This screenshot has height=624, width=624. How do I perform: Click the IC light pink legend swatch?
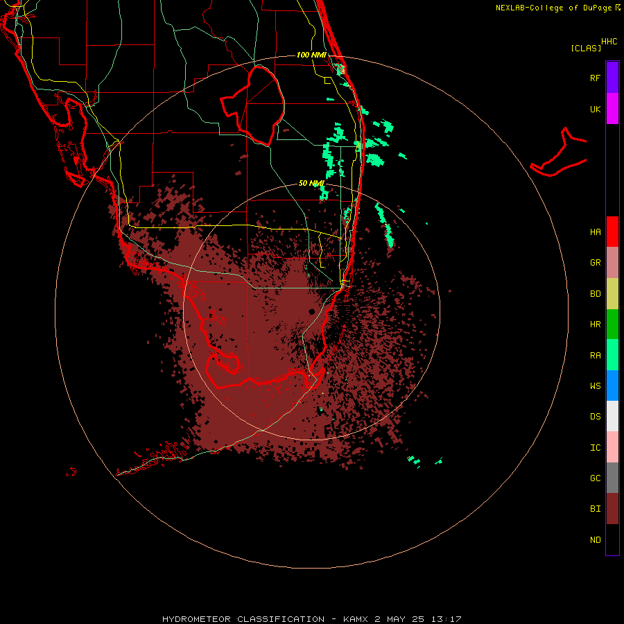tap(612, 447)
